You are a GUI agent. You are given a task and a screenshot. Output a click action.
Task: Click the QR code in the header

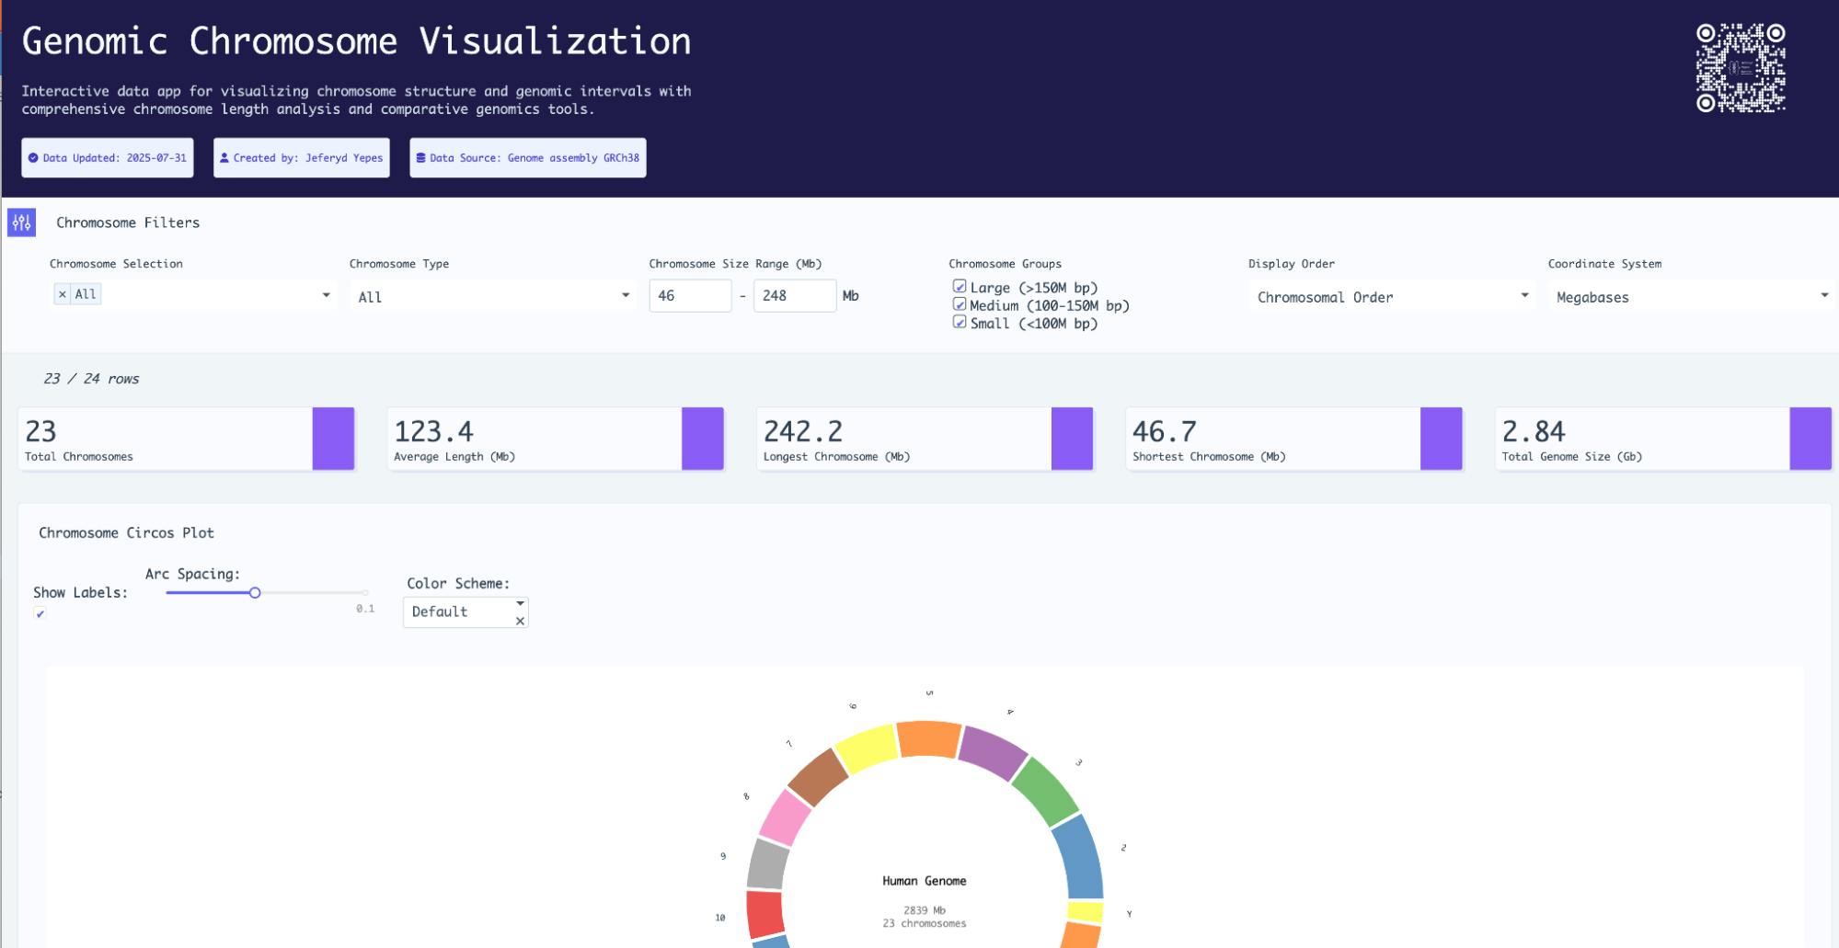1741,68
